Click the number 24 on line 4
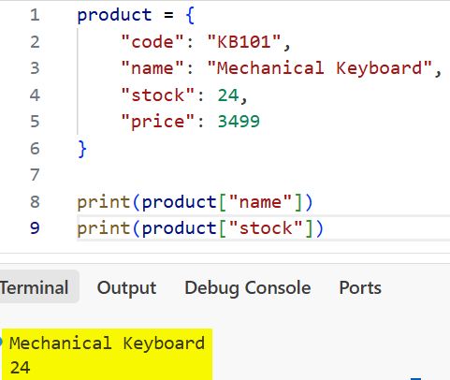Viewport: 450px width, 380px height. tap(228, 95)
